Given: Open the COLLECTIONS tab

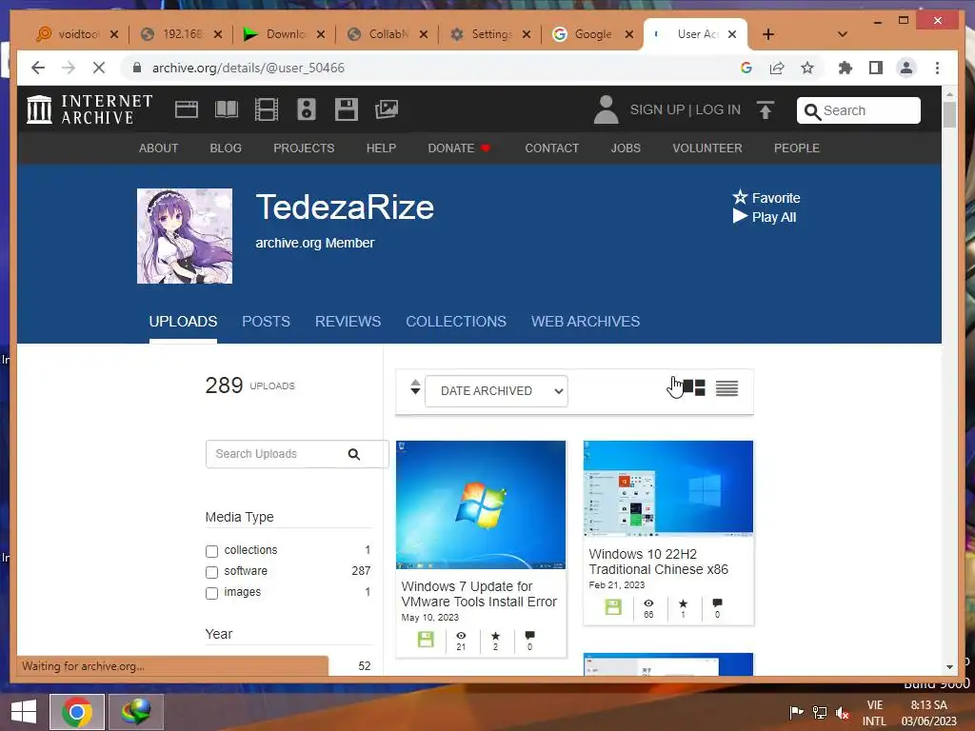Looking at the screenshot, I should [456, 322].
